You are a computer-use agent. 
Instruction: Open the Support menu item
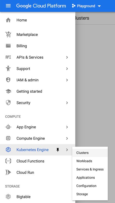(38, 69)
